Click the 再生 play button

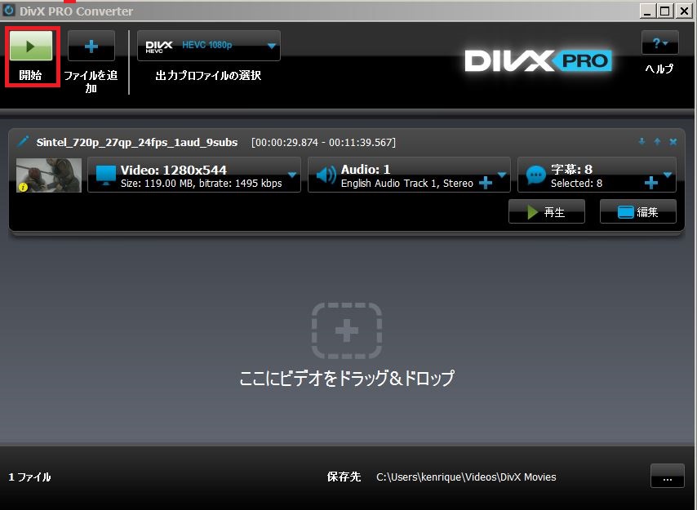tap(547, 212)
